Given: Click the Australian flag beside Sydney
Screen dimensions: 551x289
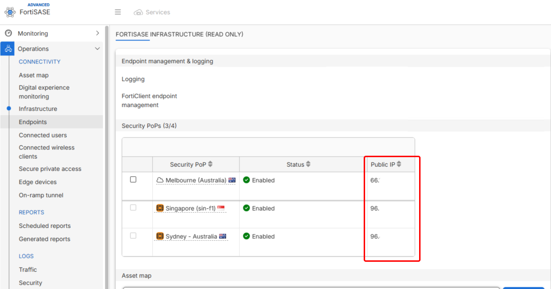Looking at the screenshot, I should point(223,236).
